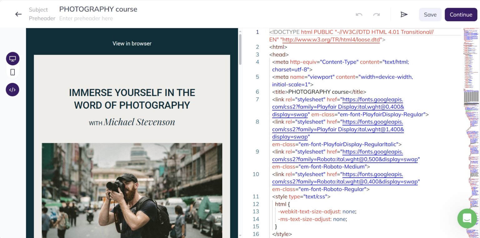The image size is (480, 238).
Task: Edit the PHOTOGRAPHY course subject line
Action: [x=98, y=9]
